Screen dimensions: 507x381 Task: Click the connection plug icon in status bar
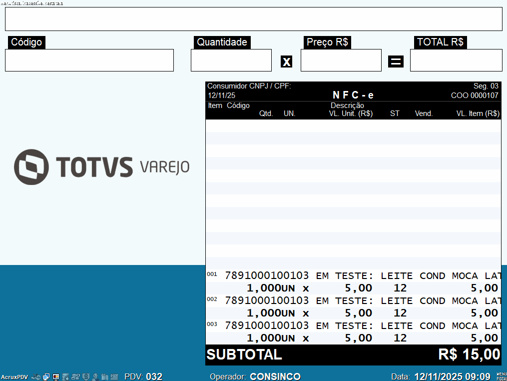[x=36, y=377]
